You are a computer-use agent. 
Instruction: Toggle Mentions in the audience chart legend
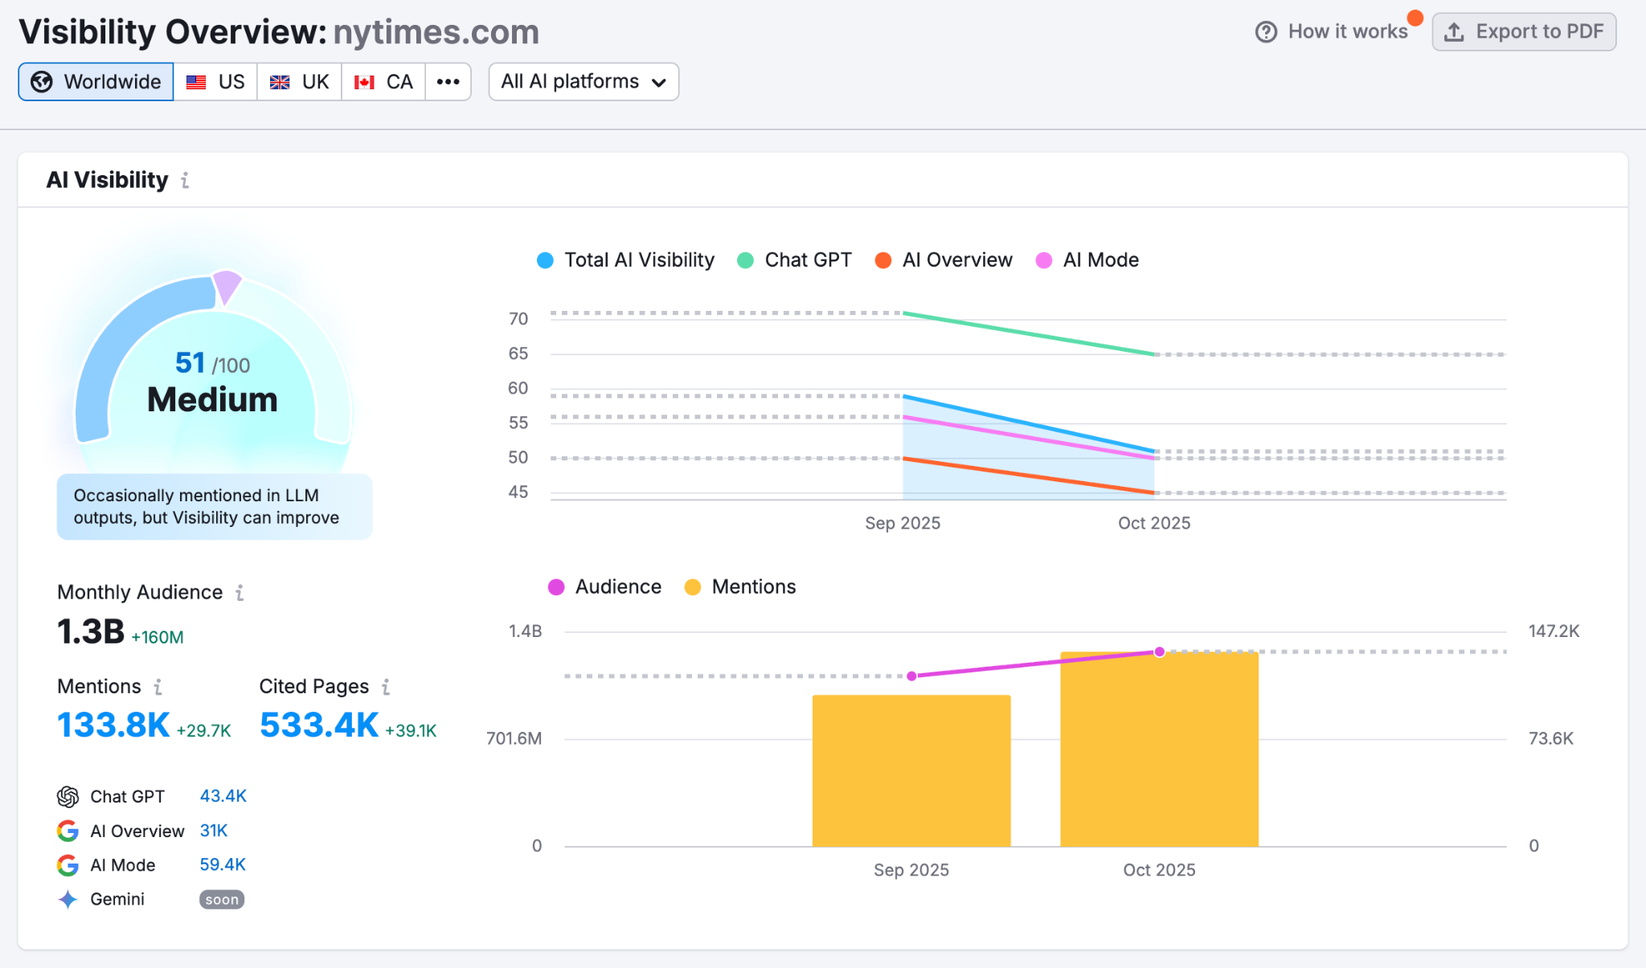(739, 586)
